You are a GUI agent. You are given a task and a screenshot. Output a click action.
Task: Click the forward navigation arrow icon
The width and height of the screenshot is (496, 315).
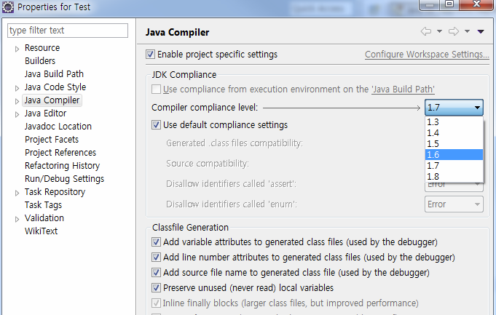[454, 32]
